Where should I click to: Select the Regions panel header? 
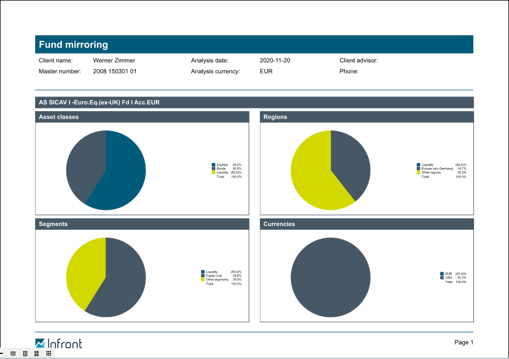click(x=366, y=117)
